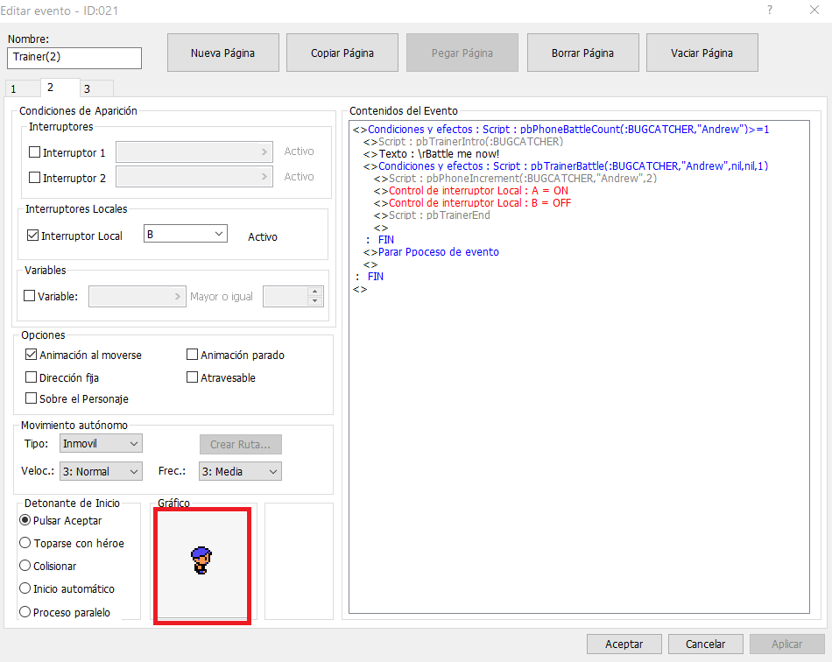The width and height of the screenshot is (832, 662).
Task: Toggle the Dirección fija option
Action: pyautogui.click(x=32, y=377)
